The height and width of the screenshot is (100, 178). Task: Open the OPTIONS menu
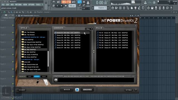click(31, 5)
